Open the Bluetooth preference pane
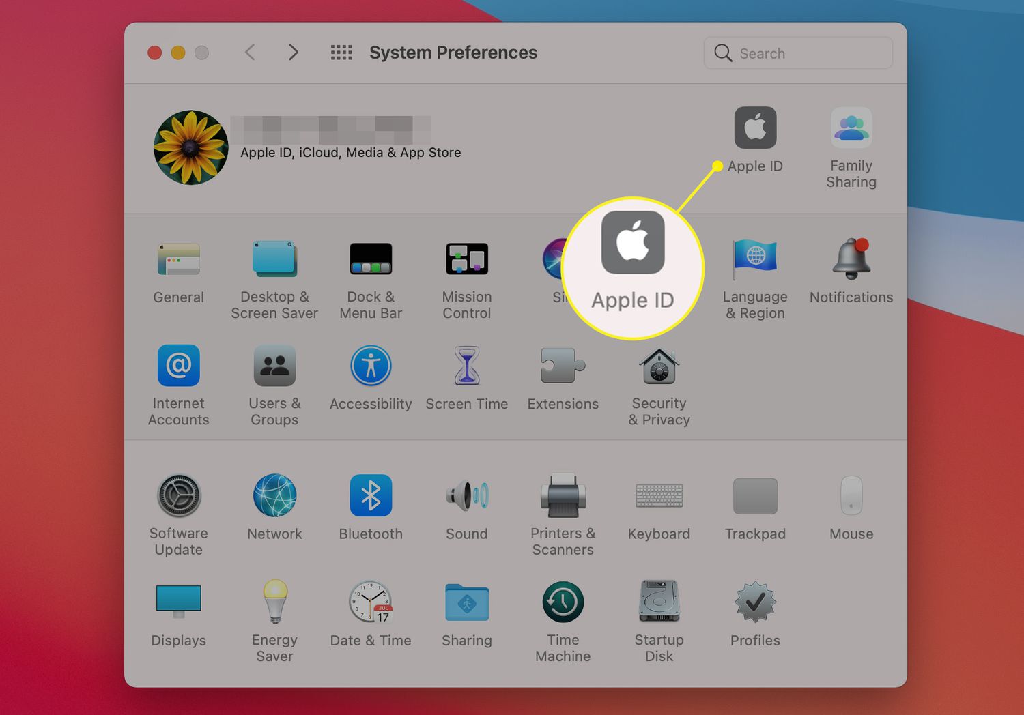 [x=371, y=496]
